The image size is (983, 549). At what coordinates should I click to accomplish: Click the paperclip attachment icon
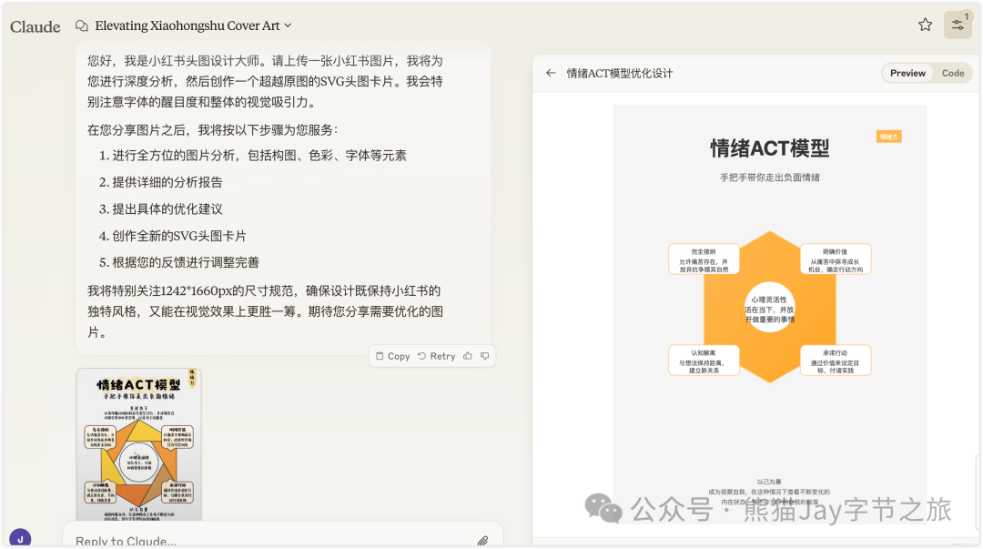click(x=482, y=541)
